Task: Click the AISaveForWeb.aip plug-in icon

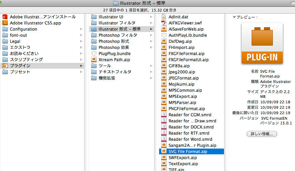Action: (164, 29)
